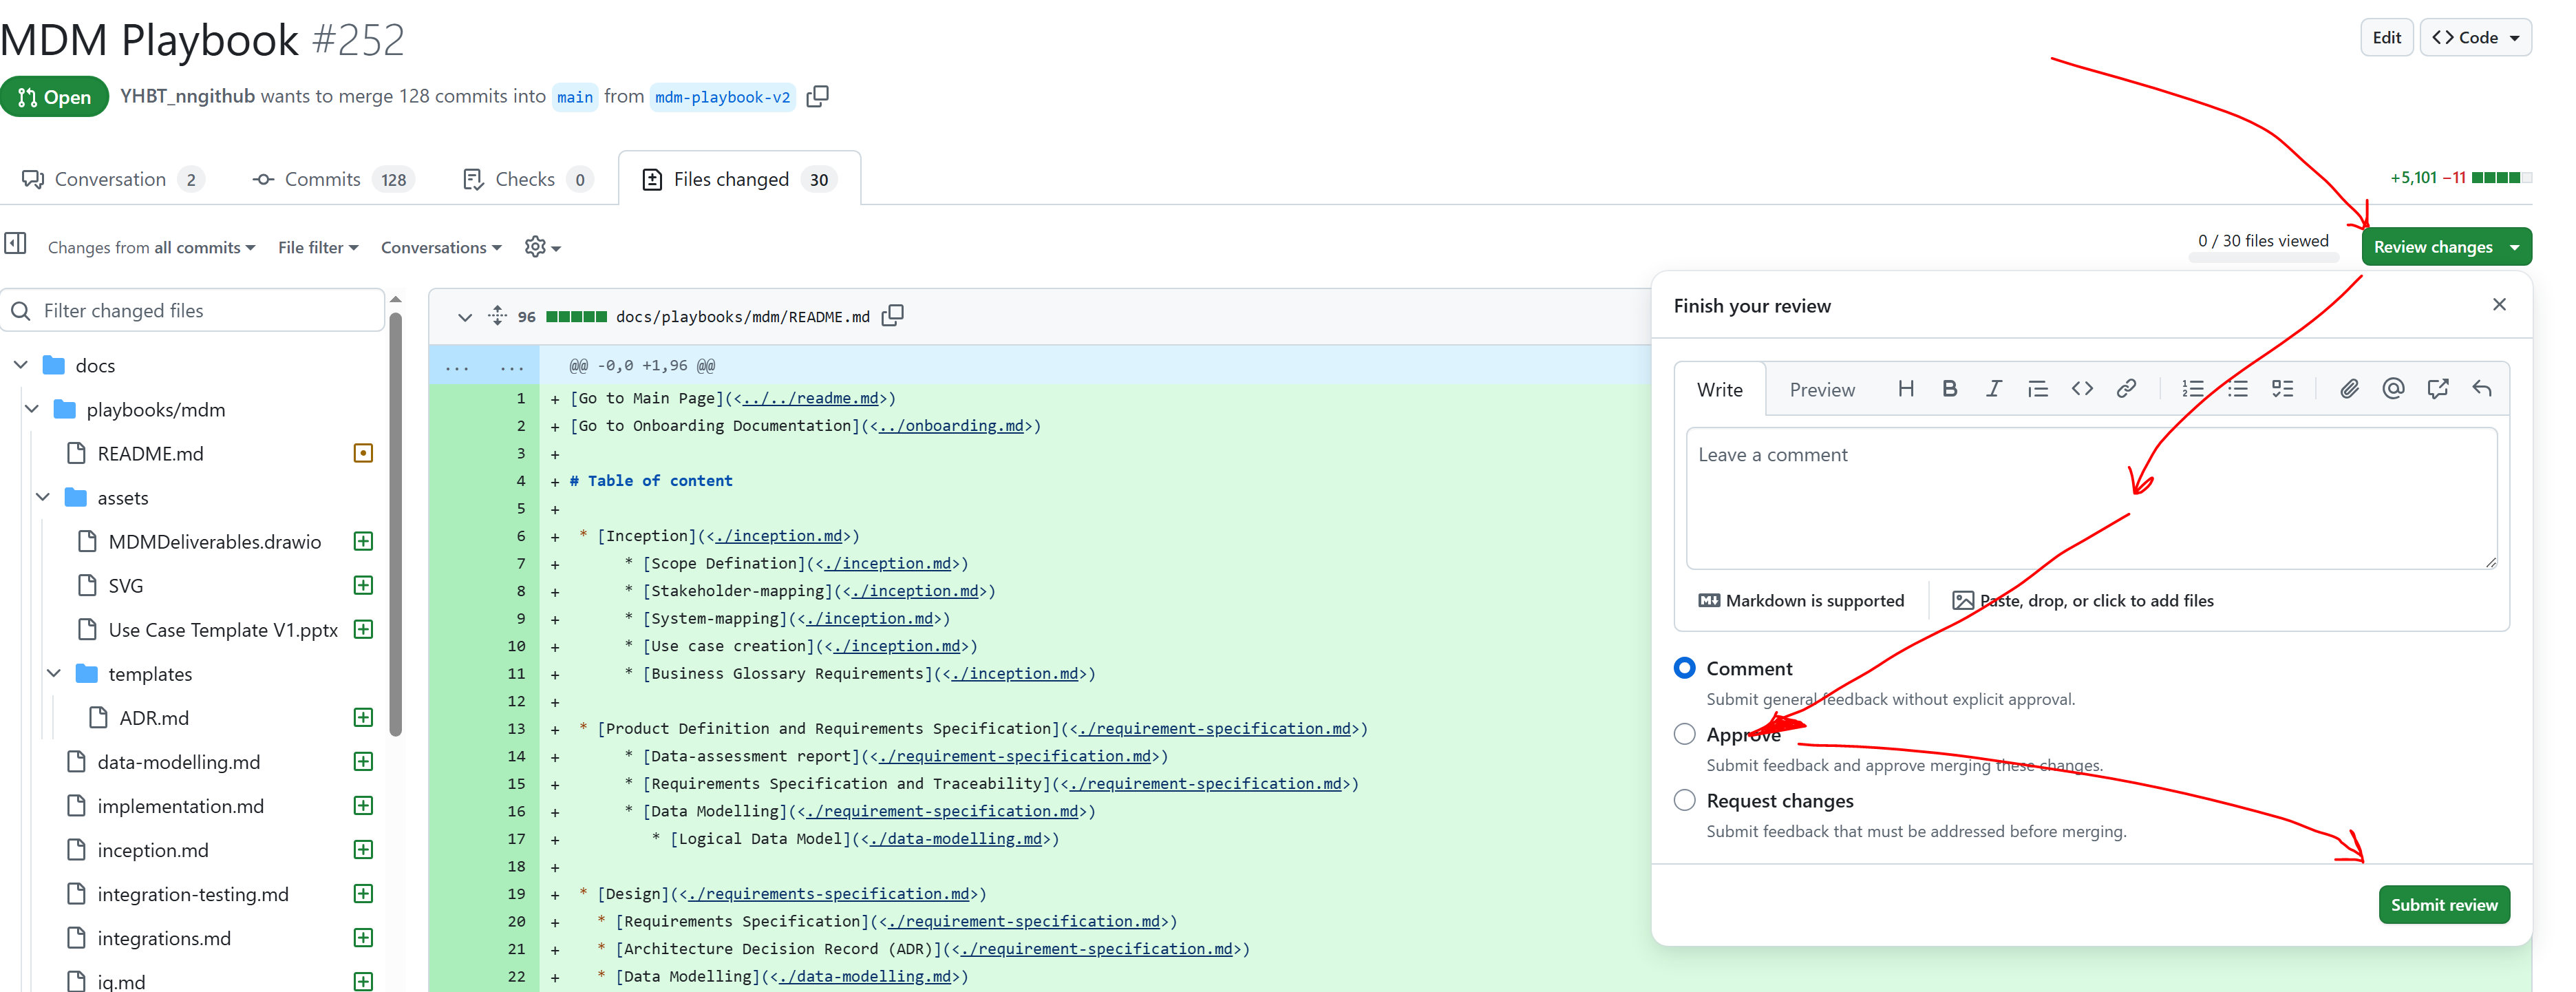Attach files using paperclip icon
Screen dimensions: 2576x992
[2349, 389]
